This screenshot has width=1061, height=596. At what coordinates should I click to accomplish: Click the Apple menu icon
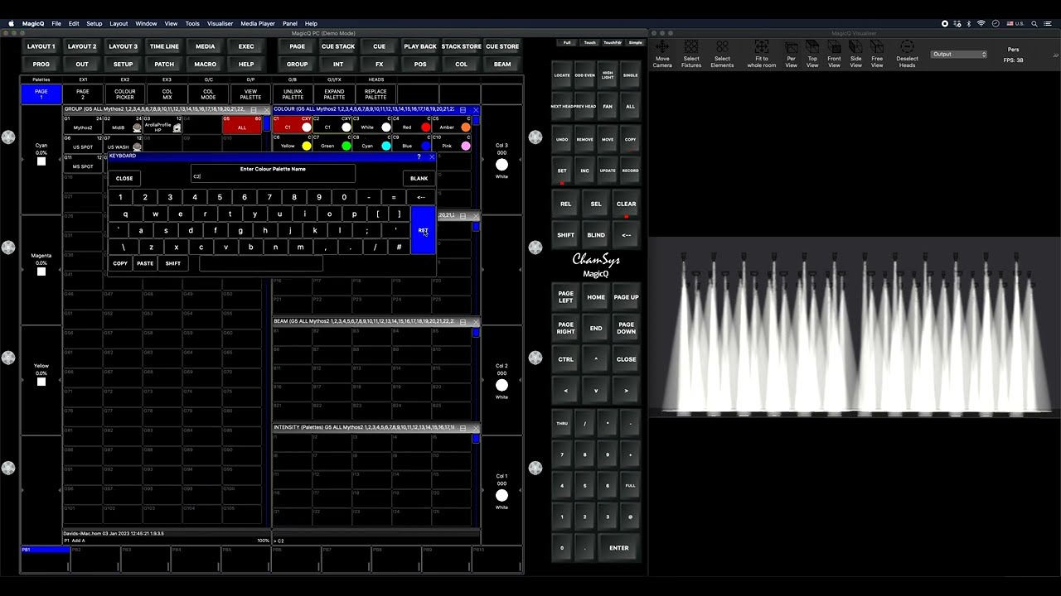12,24
